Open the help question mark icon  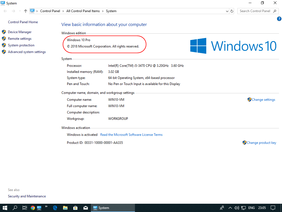(x=279, y=19)
